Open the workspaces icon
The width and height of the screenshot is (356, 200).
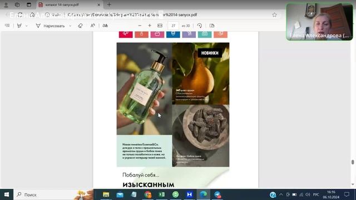(17, 4)
